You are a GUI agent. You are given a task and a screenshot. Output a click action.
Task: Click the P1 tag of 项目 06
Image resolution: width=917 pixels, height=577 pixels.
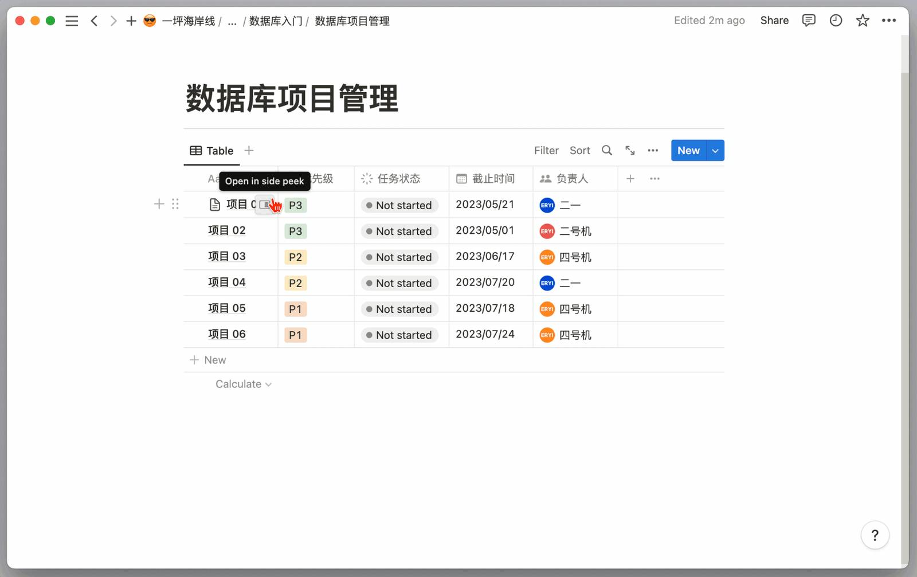(296, 335)
